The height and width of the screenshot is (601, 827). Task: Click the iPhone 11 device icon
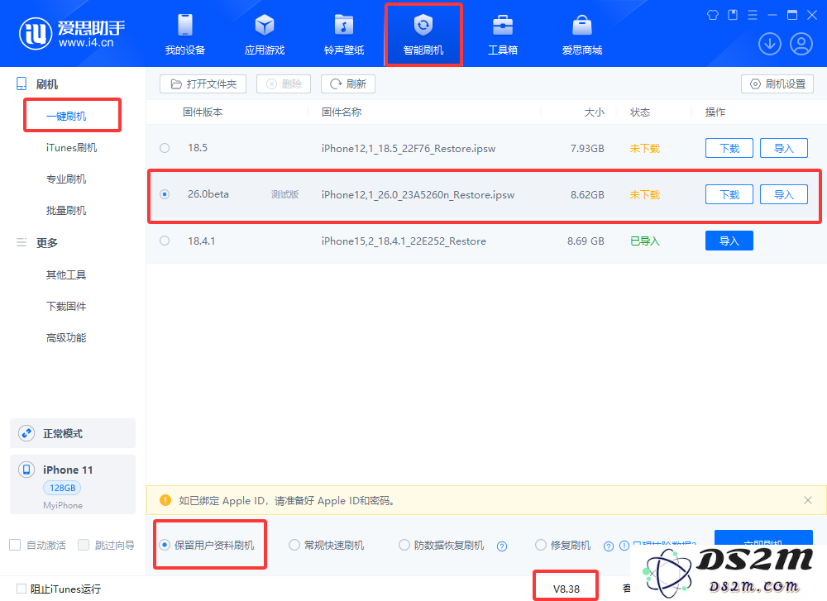tap(26, 470)
